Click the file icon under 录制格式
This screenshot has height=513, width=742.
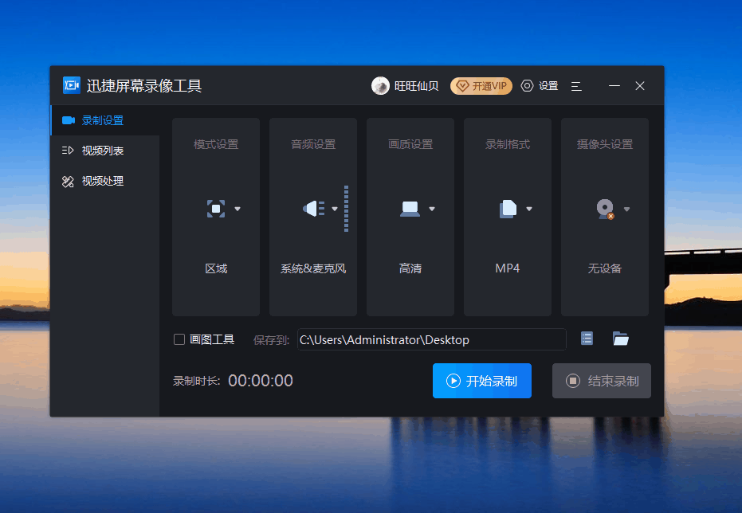pyautogui.click(x=508, y=209)
